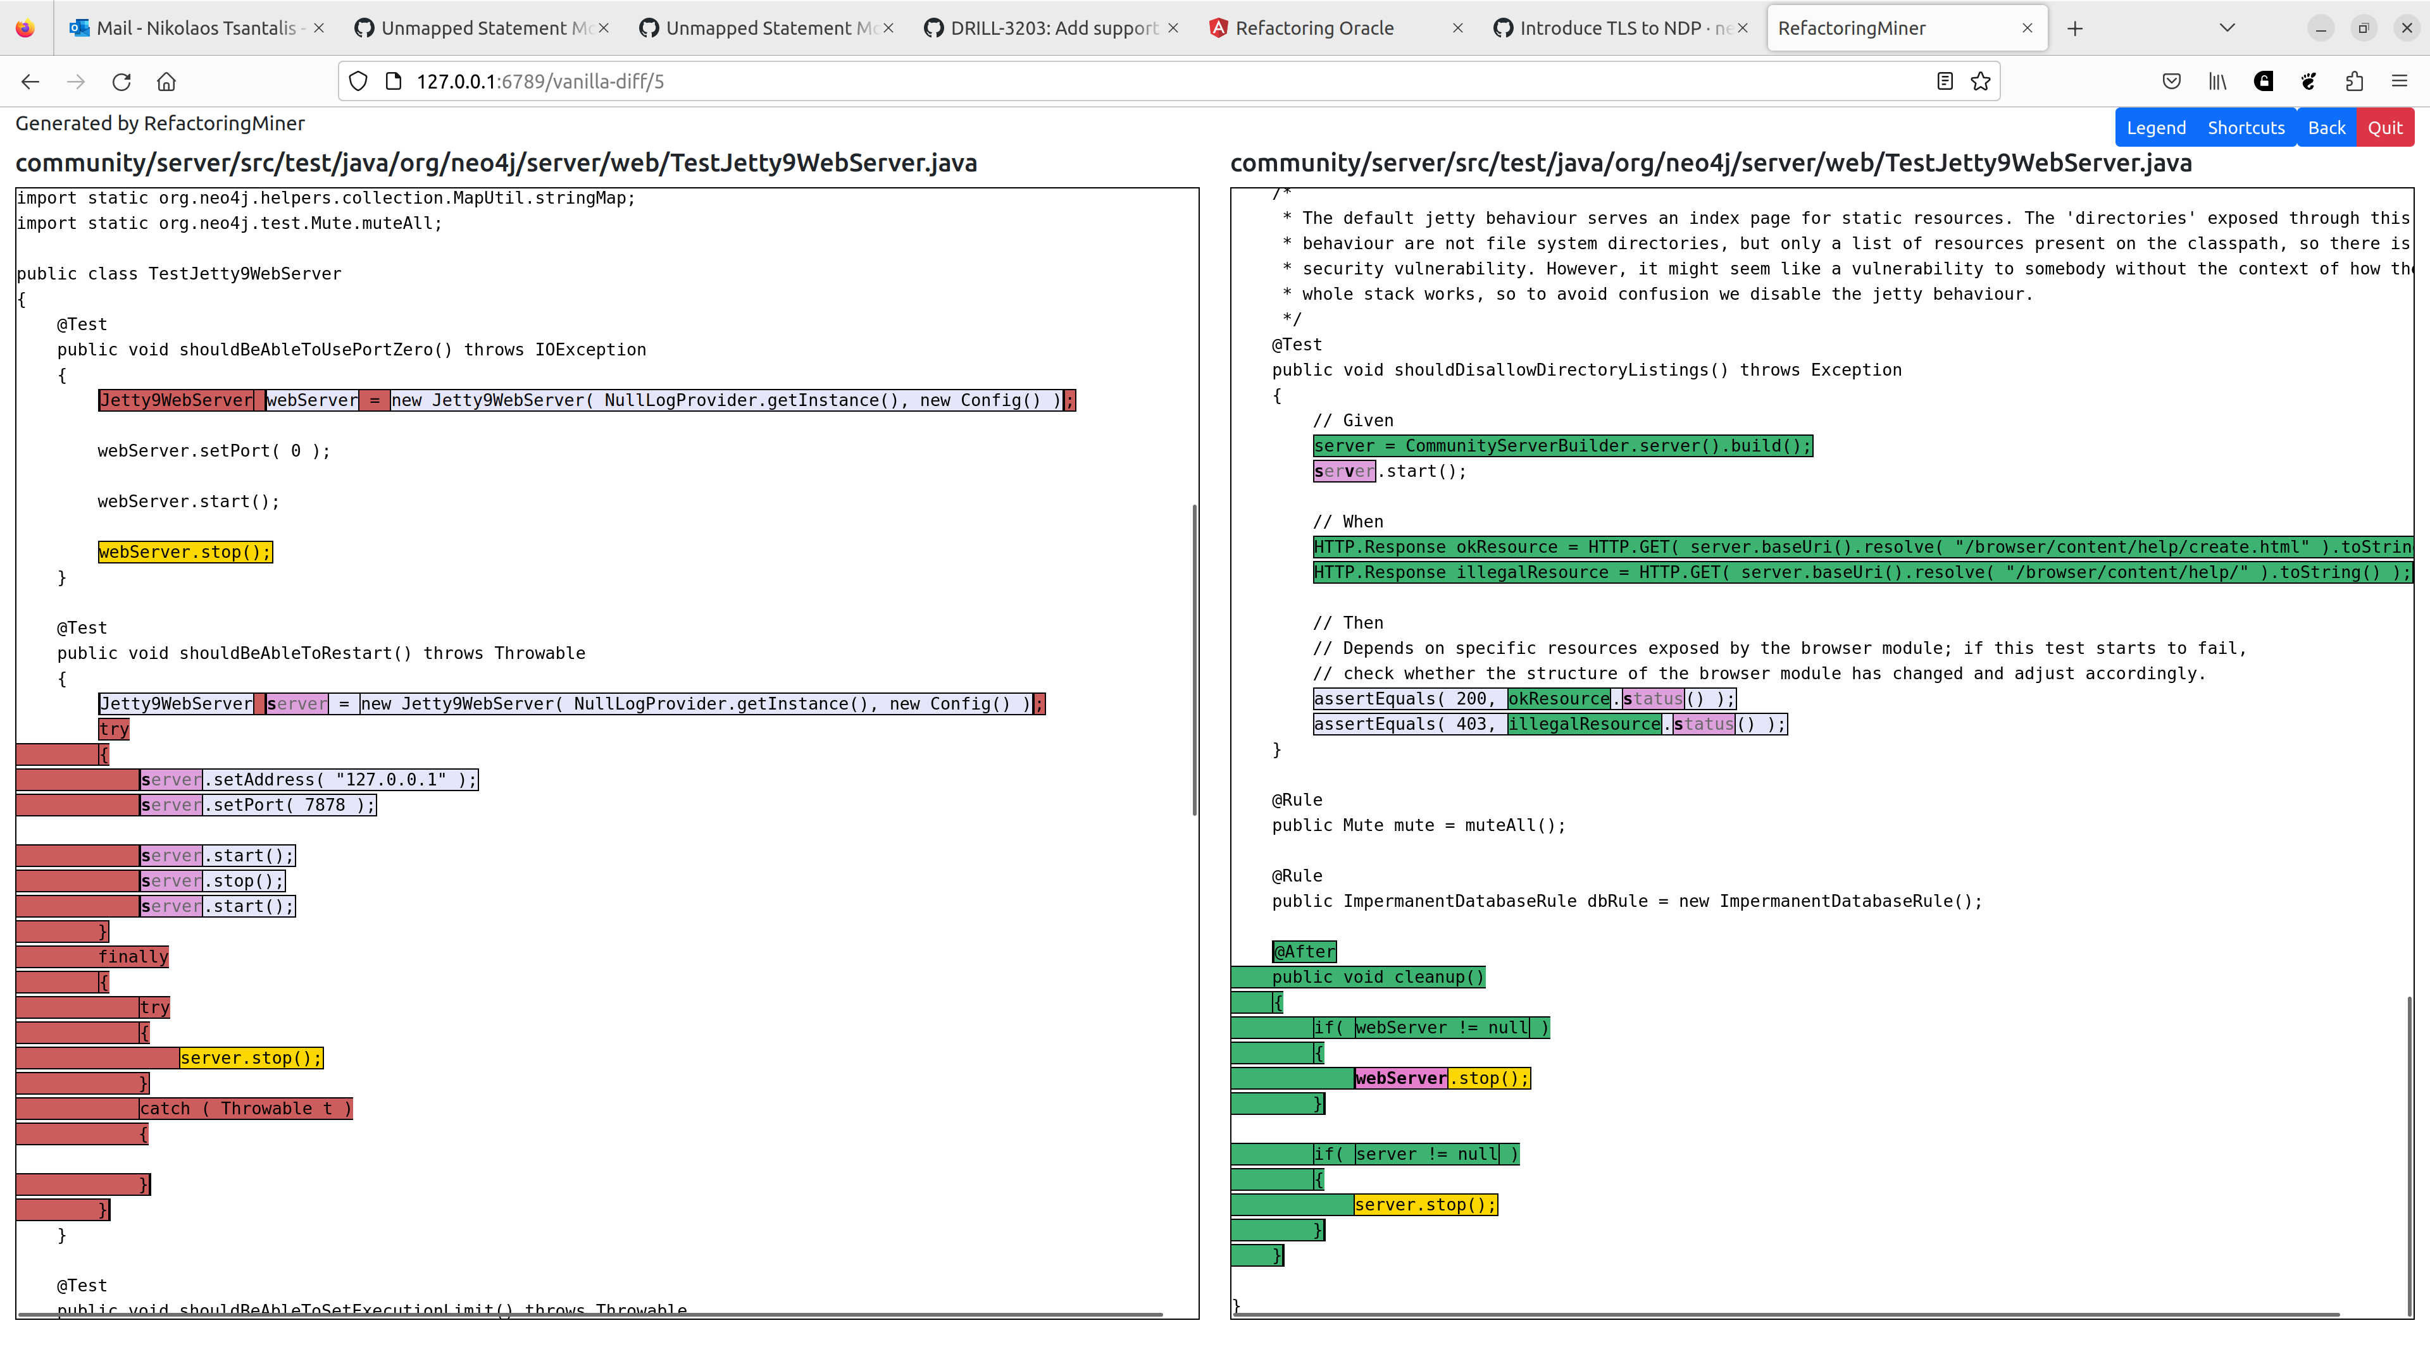The image size is (2430, 1366).
Task: Close the Refactoring Oracle tab
Action: pyautogui.click(x=1457, y=28)
